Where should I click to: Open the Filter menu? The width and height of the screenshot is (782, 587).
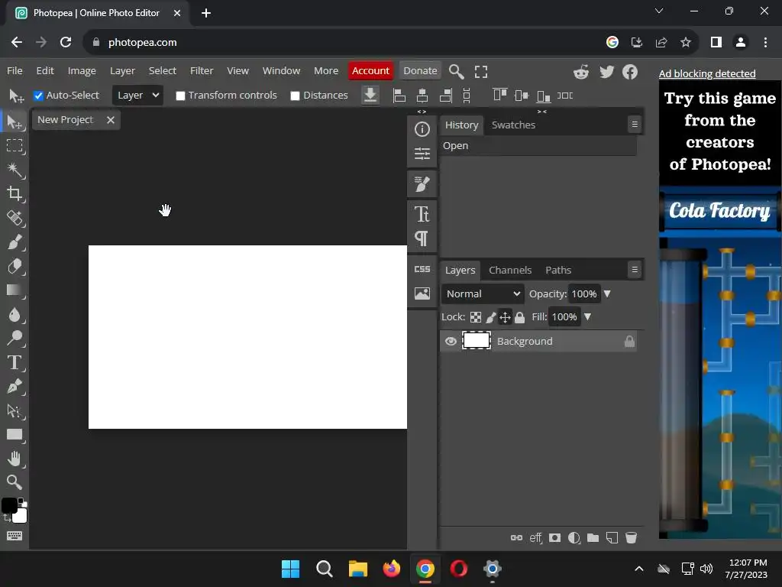pos(202,71)
